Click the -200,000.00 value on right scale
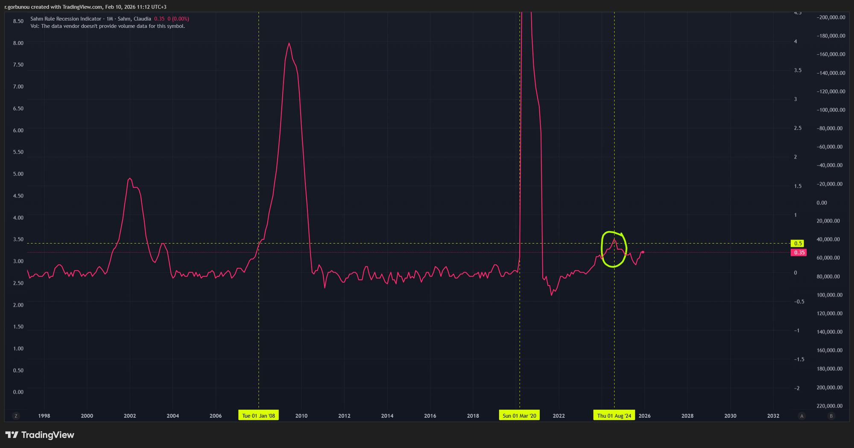854x448 pixels. pyautogui.click(x=831, y=17)
